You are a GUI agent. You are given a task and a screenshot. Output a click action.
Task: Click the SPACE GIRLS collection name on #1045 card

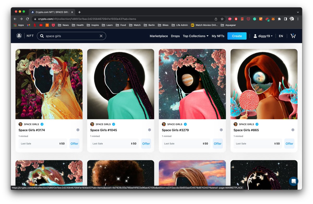click(103, 124)
